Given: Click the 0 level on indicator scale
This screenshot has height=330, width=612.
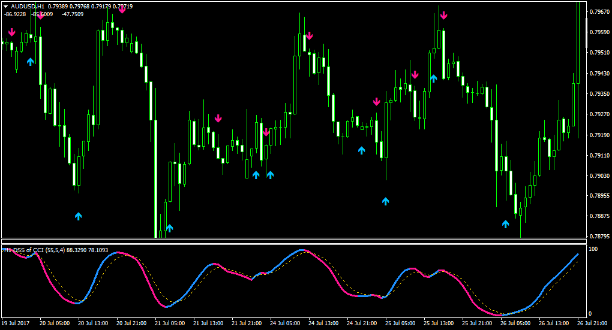Looking at the screenshot, I should (590, 314).
